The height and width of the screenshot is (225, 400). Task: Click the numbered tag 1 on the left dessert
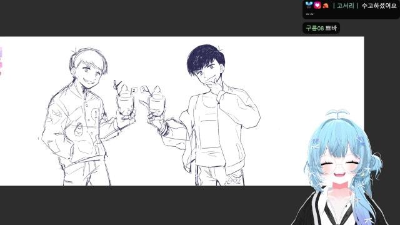[134, 90]
